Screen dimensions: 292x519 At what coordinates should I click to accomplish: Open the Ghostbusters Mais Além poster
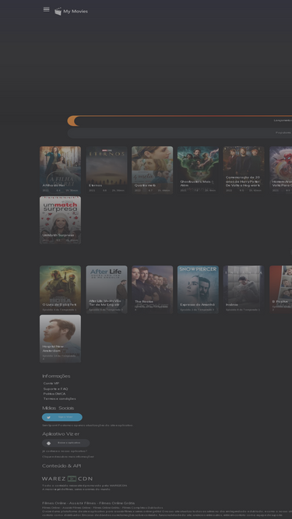click(x=198, y=170)
